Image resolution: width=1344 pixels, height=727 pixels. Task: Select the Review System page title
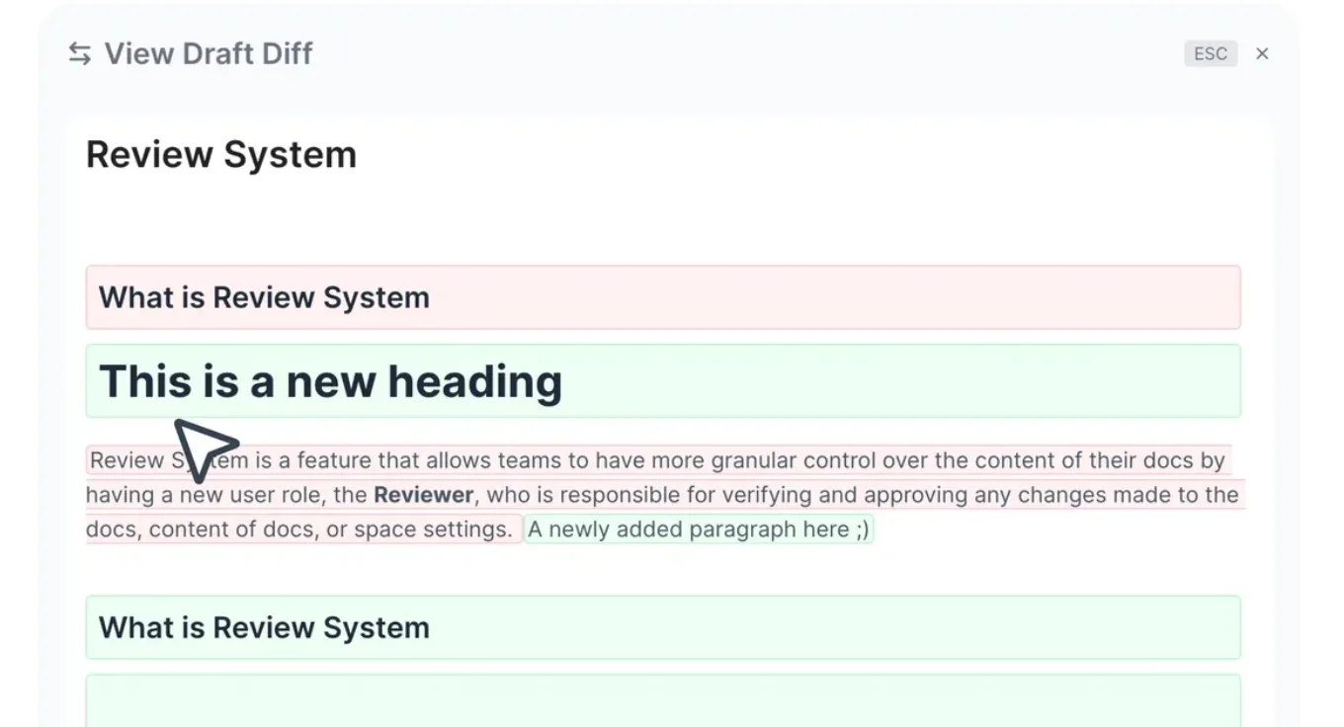tap(221, 155)
